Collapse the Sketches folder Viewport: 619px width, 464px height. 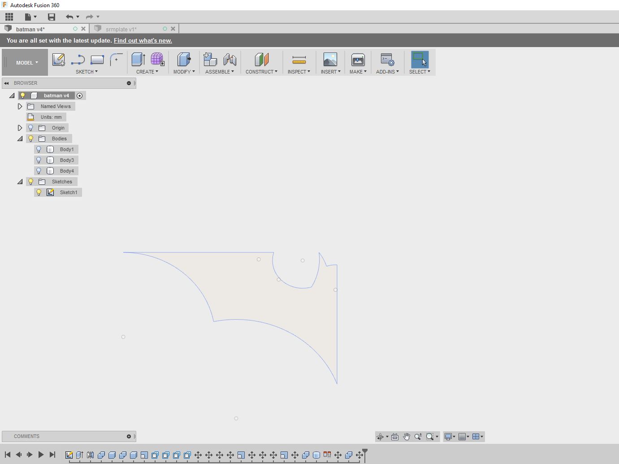pos(20,182)
